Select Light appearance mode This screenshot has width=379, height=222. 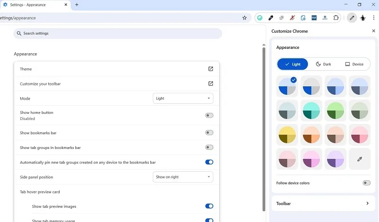point(292,64)
